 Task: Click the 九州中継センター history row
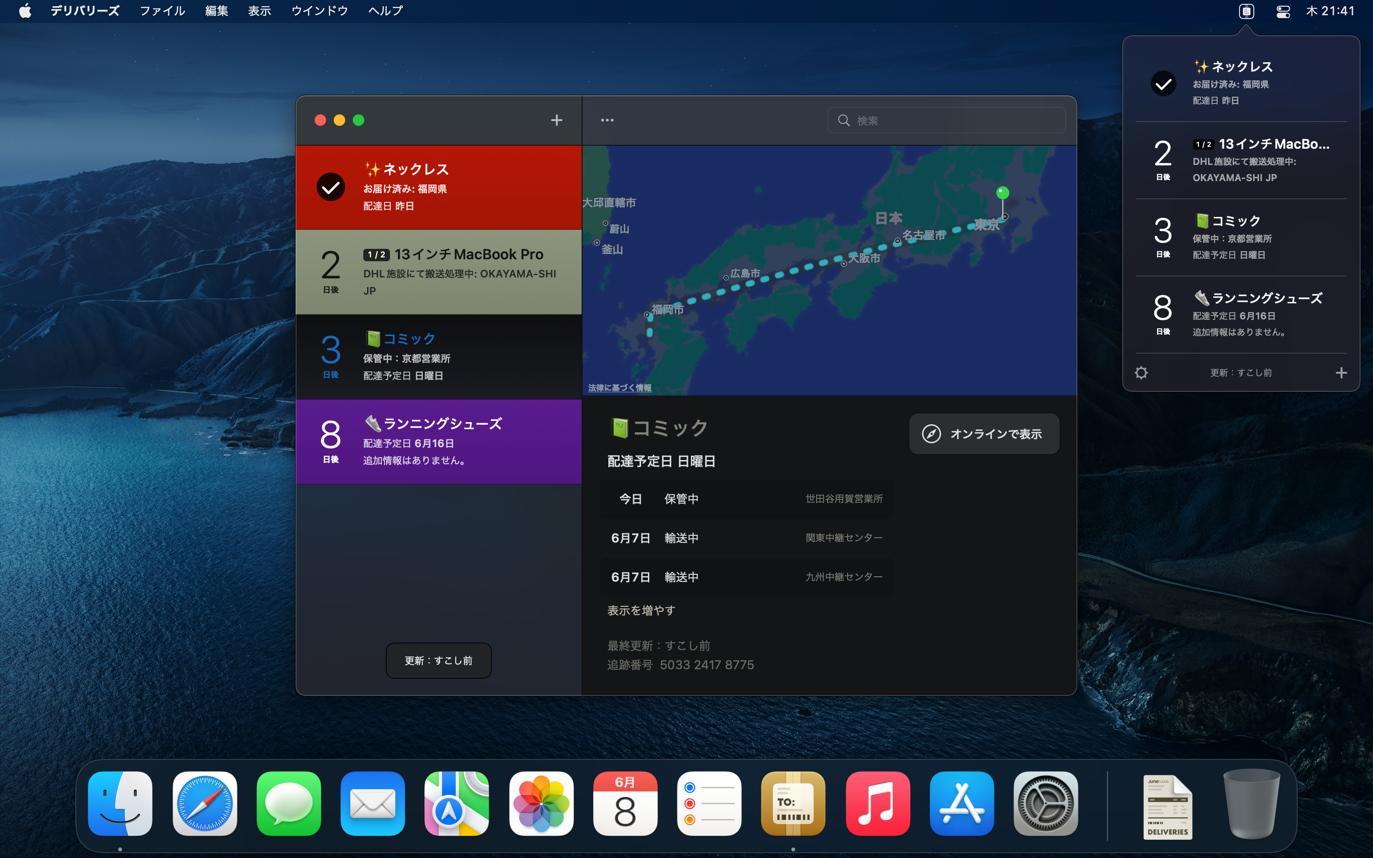tap(746, 577)
